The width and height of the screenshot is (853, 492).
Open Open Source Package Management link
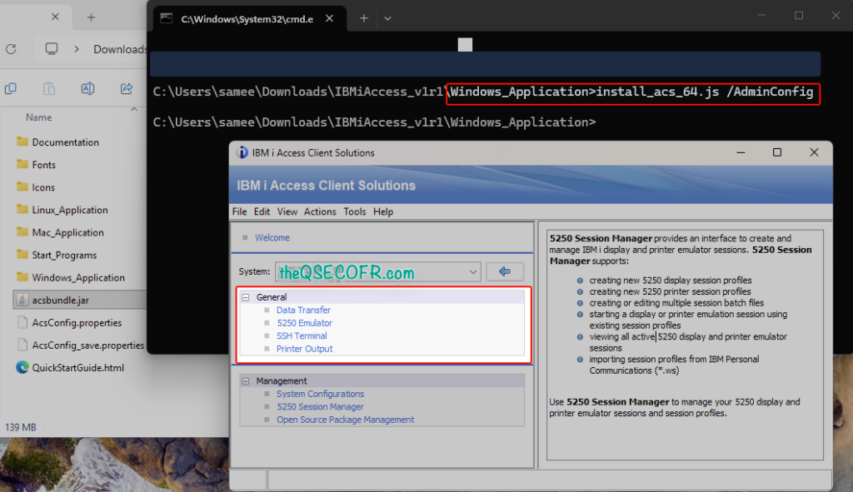pos(346,420)
